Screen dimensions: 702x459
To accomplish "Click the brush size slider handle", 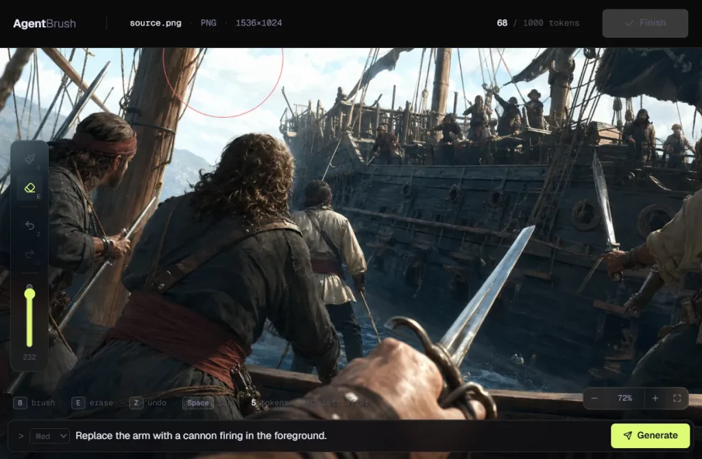I will (x=29, y=294).
